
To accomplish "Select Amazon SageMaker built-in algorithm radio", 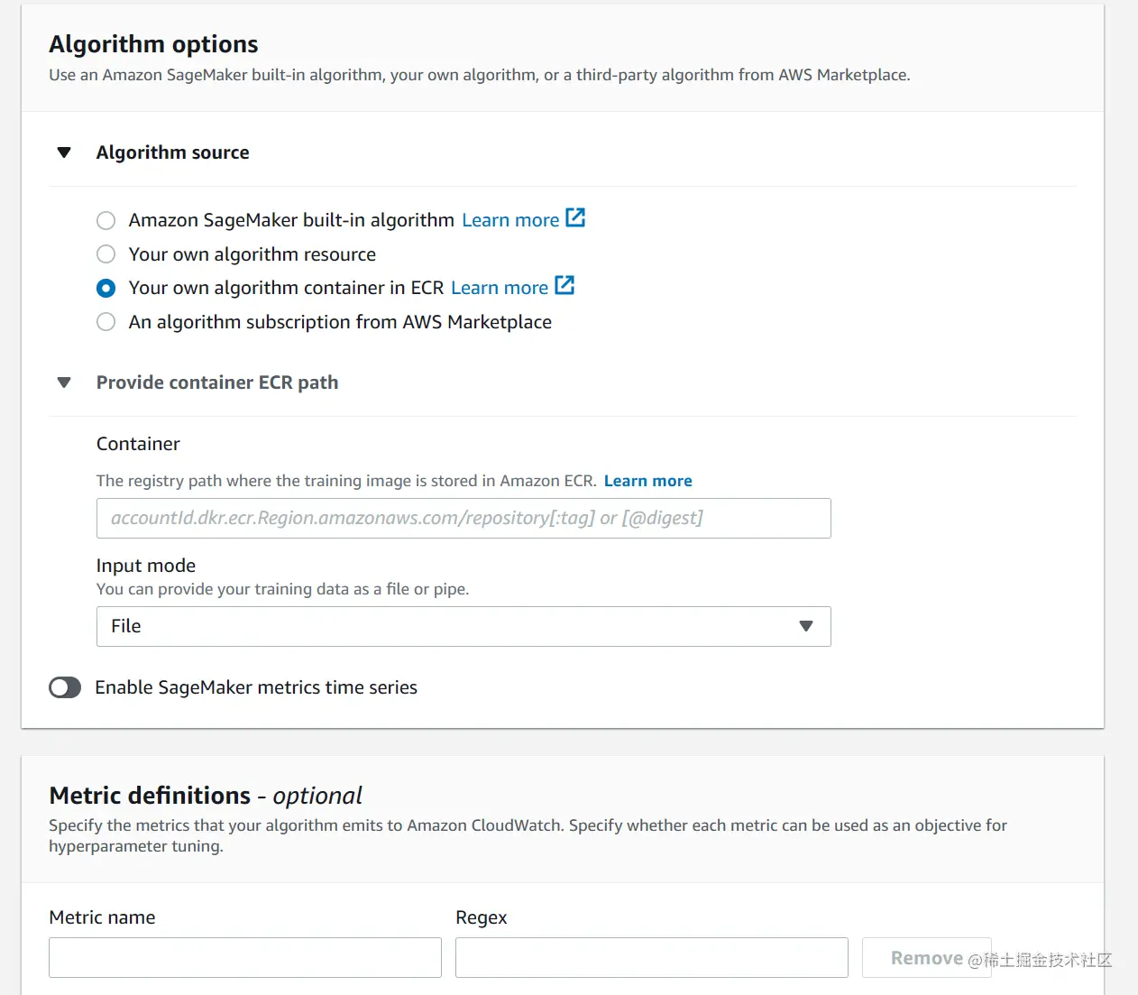I will (x=106, y=221).
